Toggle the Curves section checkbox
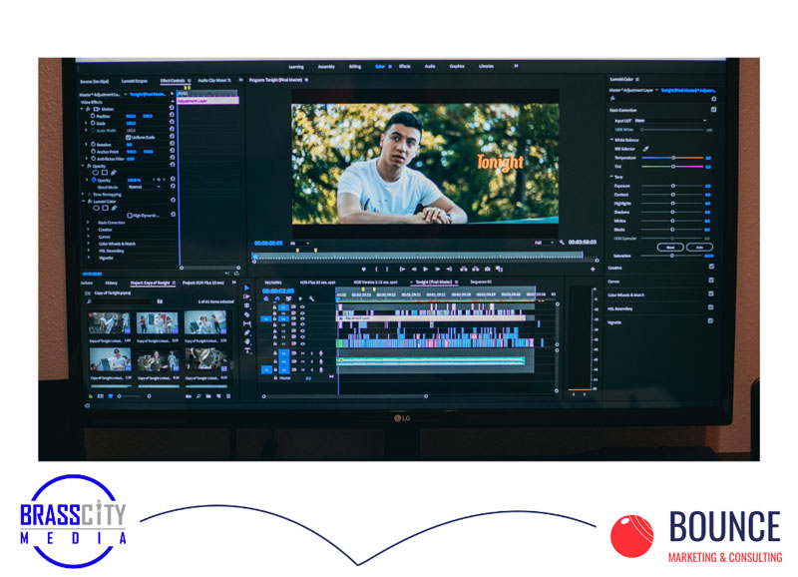798x577 pixels. click(x=711, y=281)
